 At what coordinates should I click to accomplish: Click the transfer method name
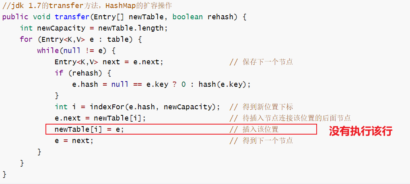click(x=72, y=17)
